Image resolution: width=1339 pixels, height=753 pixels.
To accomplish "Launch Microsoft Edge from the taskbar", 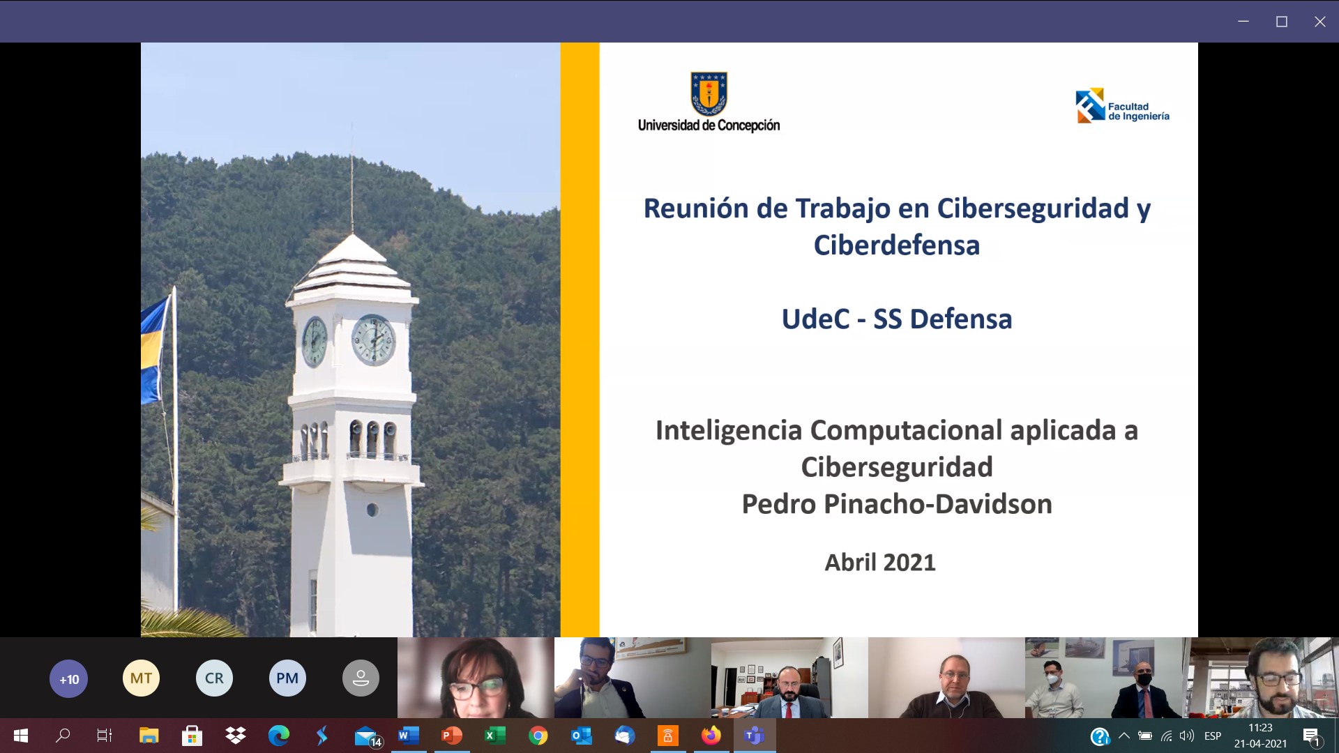I will (x=279, y=736).
